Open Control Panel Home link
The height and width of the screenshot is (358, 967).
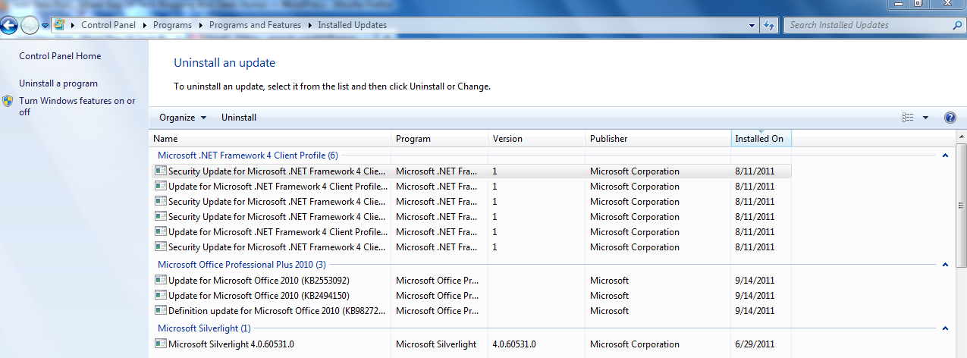(60, 56)
